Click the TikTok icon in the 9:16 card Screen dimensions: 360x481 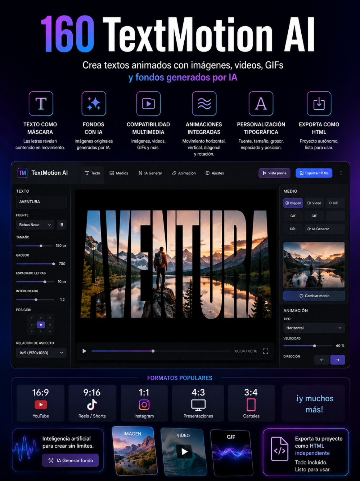(92, 405)
